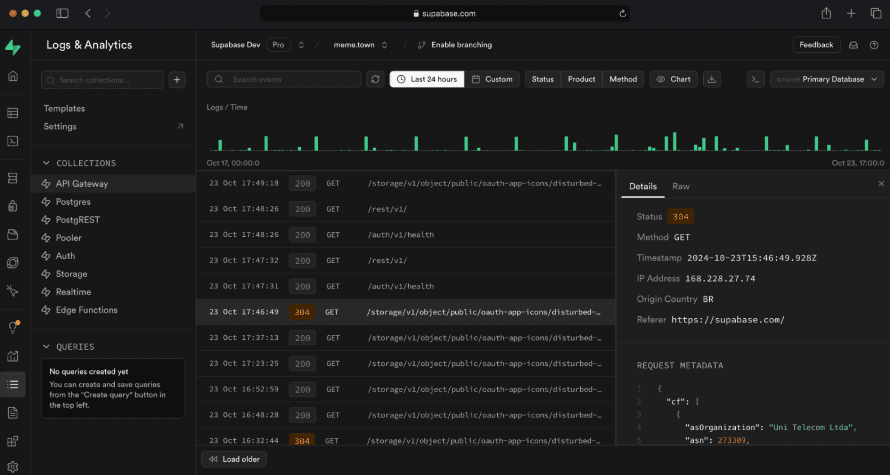Select the PostgREST collection

113,220
